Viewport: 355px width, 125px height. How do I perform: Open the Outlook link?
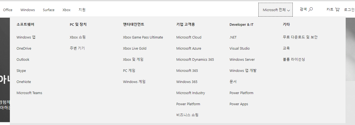[23, 59]
